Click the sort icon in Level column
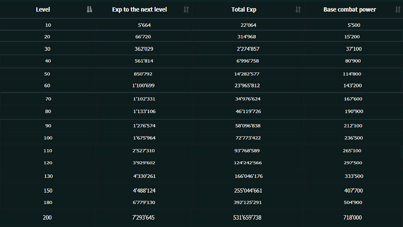Viewport: 403px width, 227px height. coord(89,10)
